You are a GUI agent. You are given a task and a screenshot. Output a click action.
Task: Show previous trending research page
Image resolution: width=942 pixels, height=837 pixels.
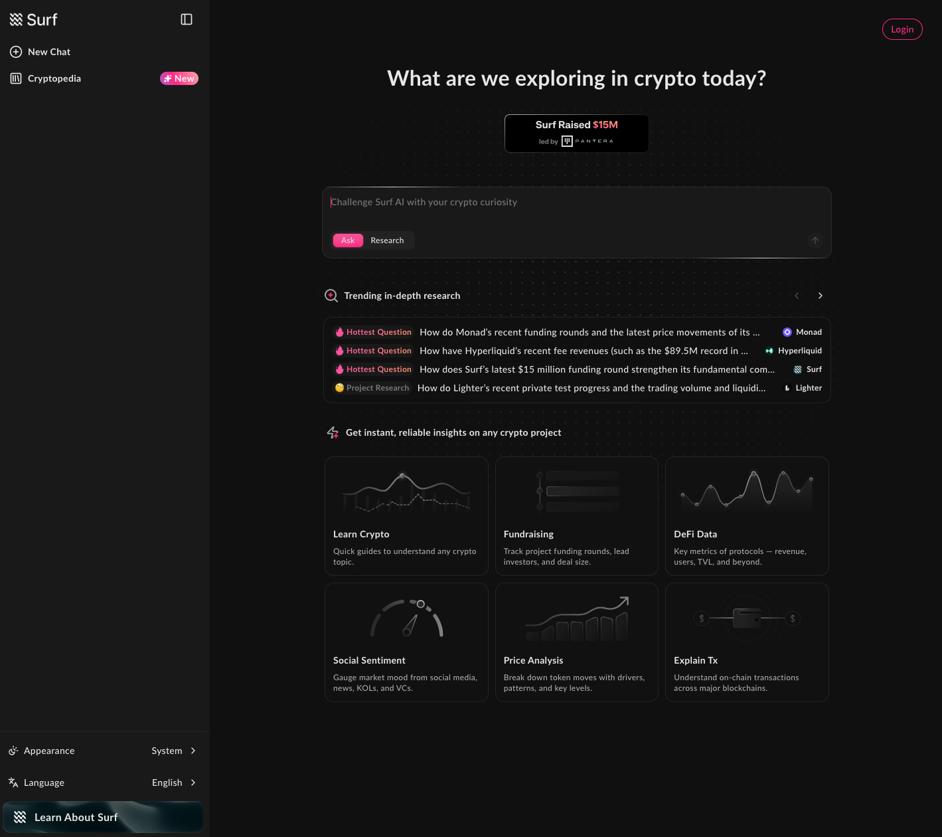tap(797, 296)
